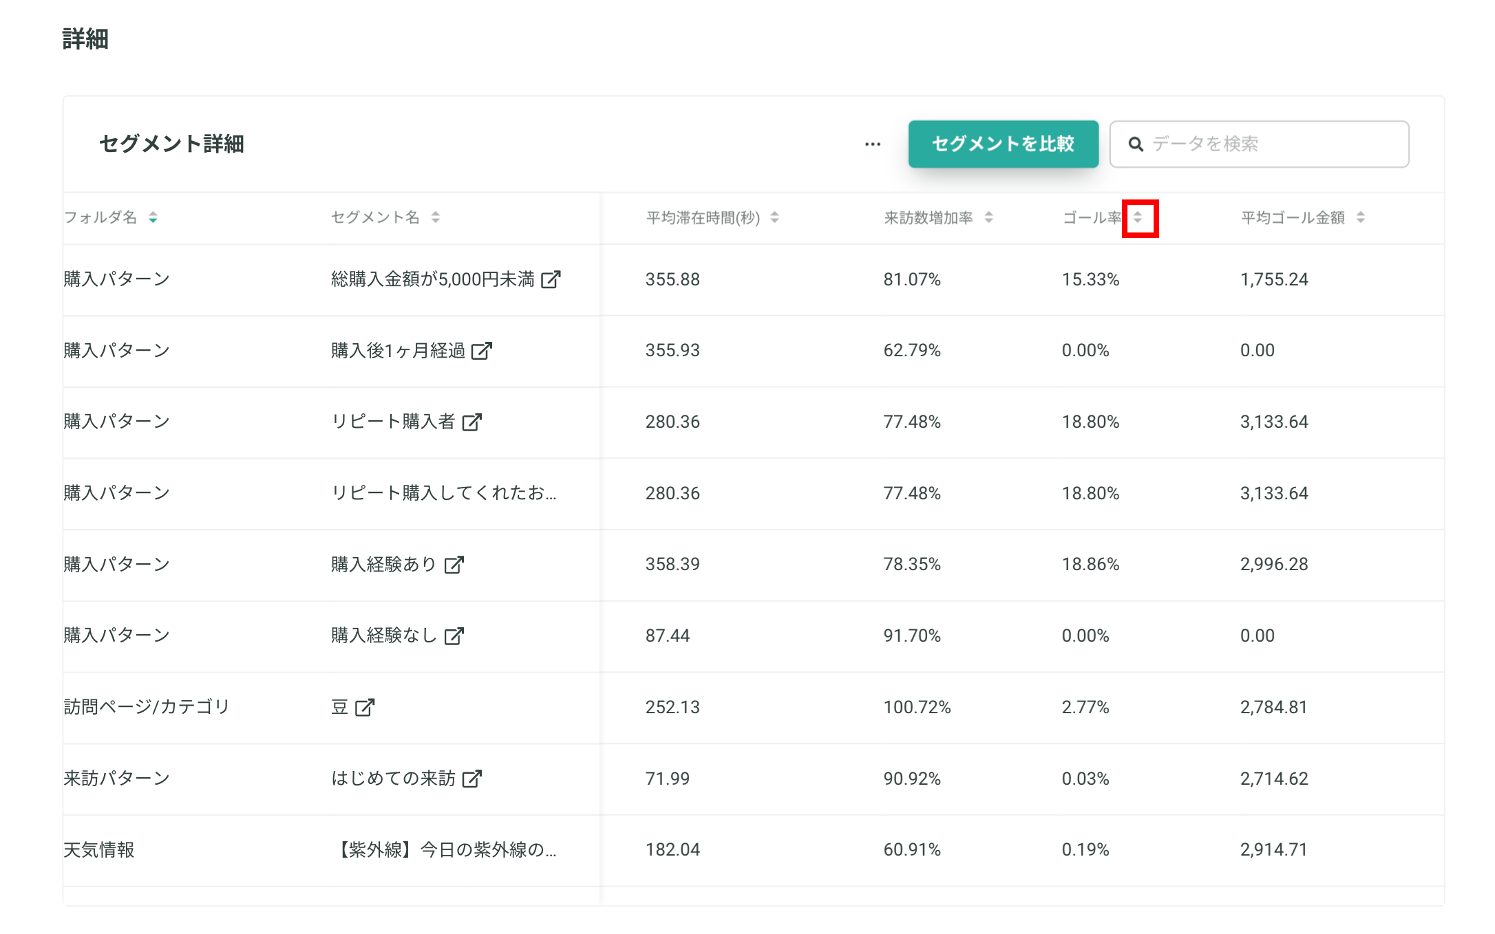Sort by セグメント名 column arrow
Viewport: 1495px width, 934px height.
click(436, 217)
